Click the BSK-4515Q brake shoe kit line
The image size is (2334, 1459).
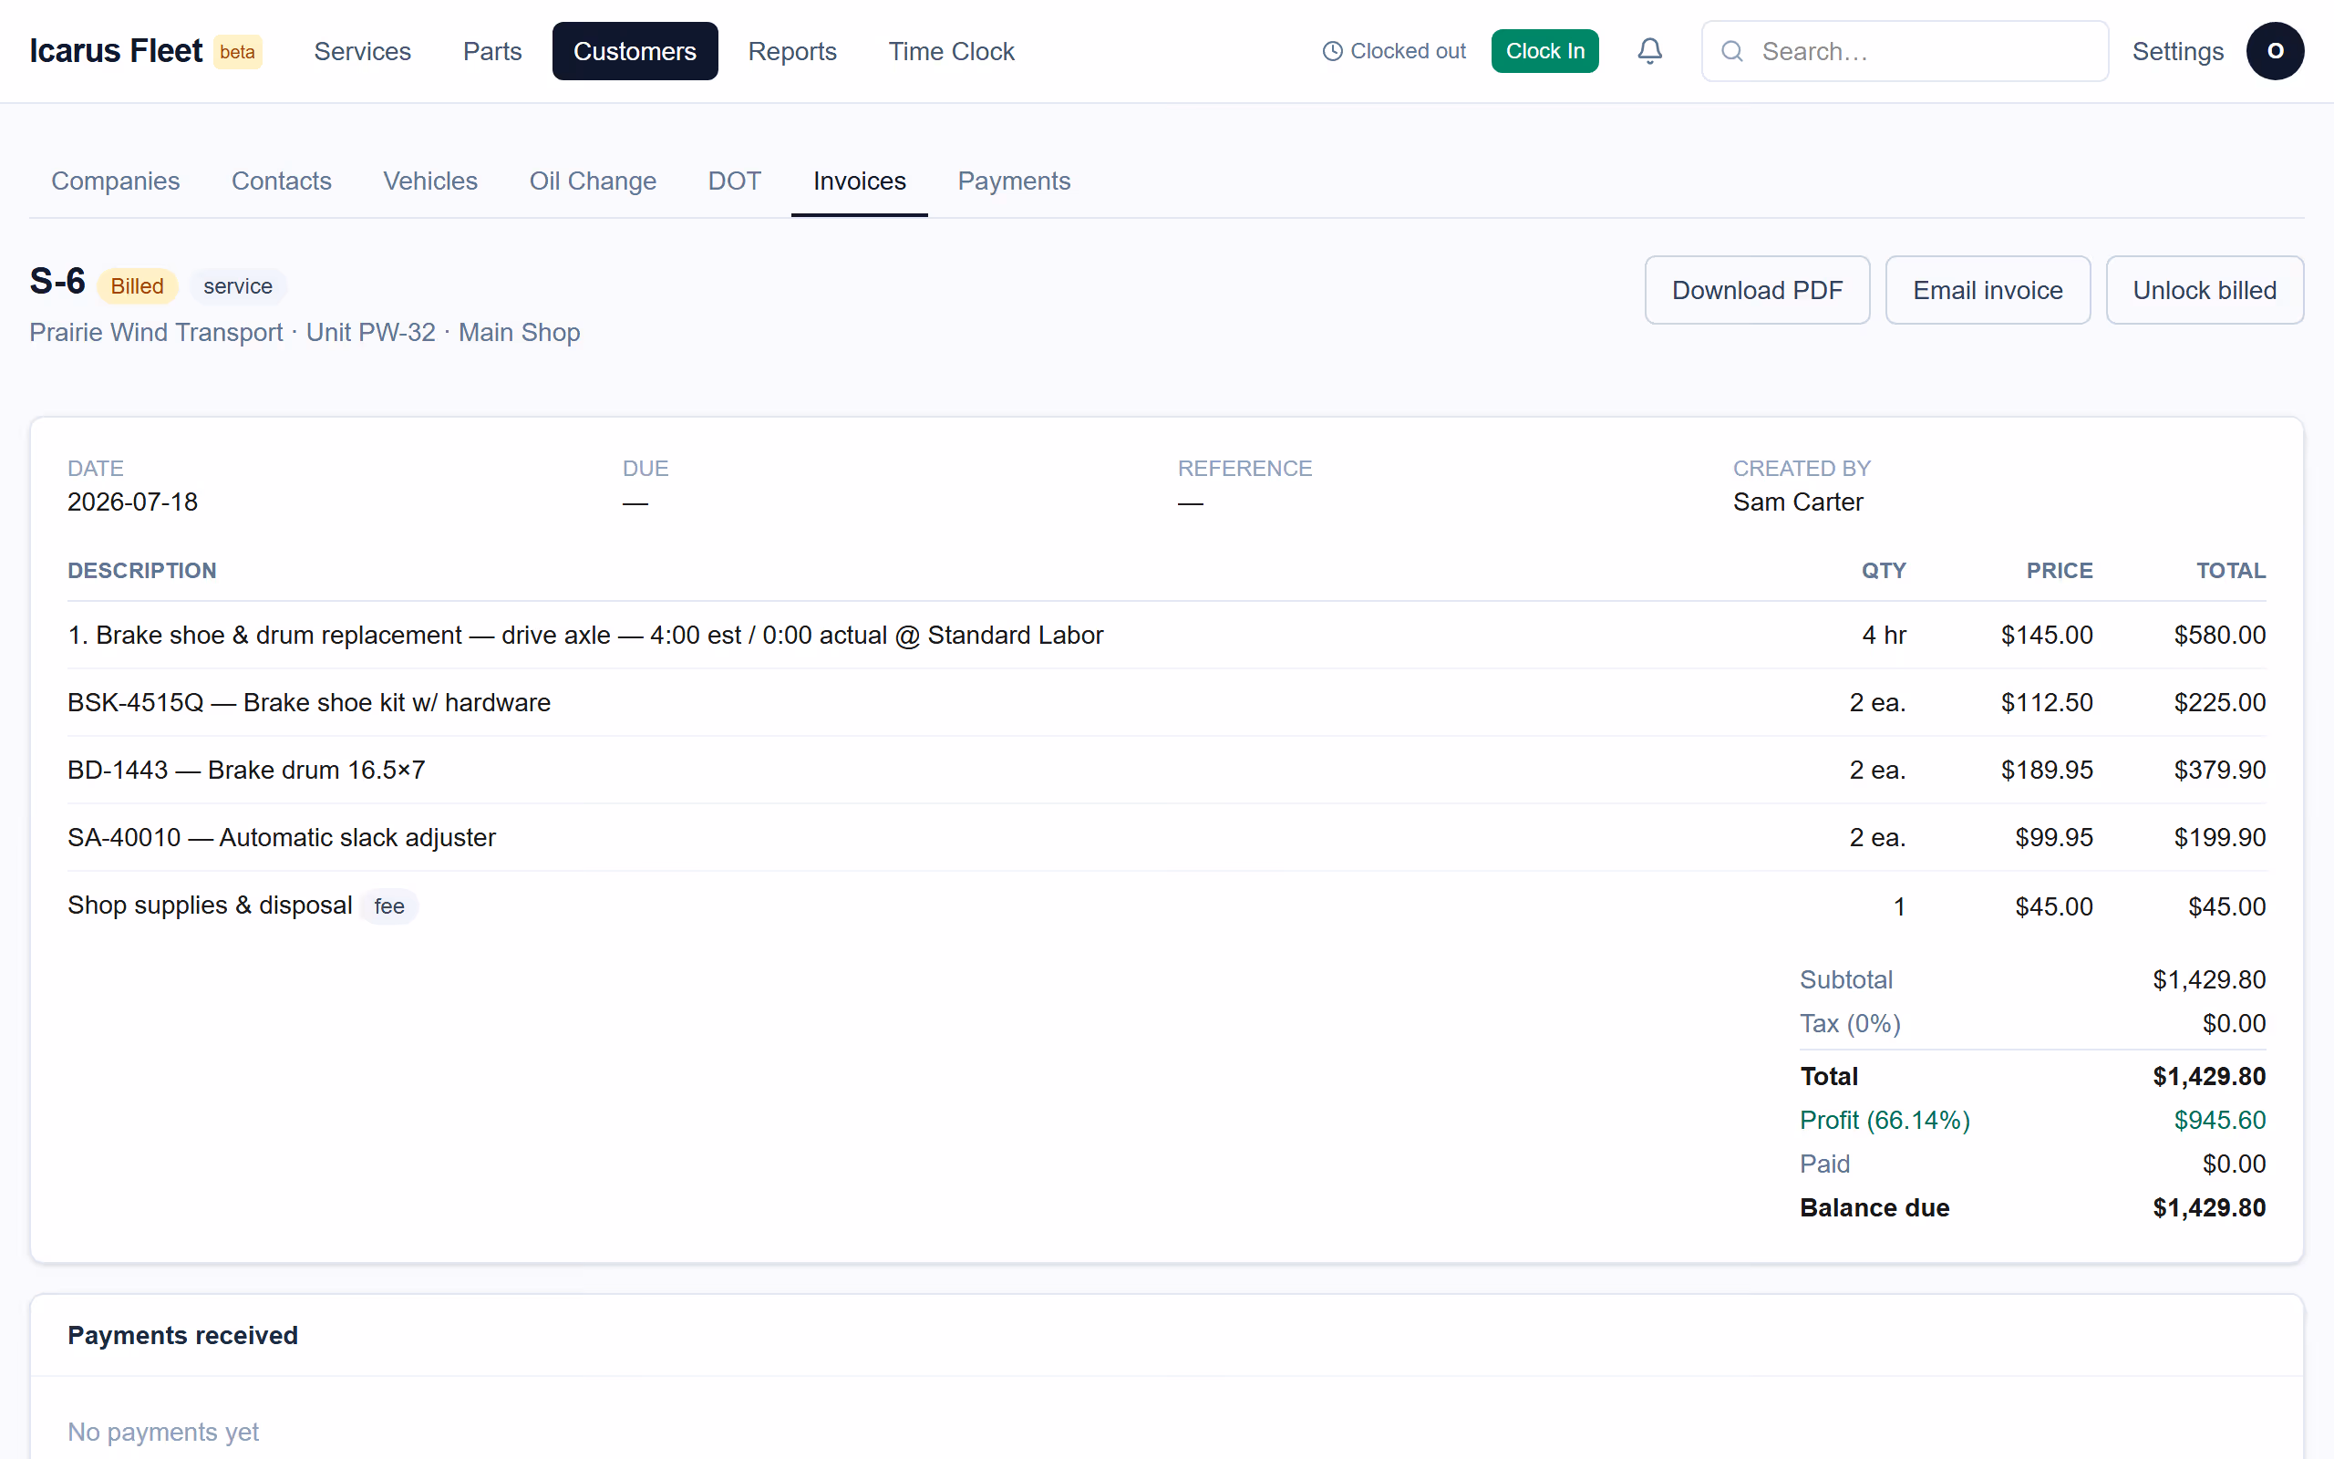(x=1166, y=702)
